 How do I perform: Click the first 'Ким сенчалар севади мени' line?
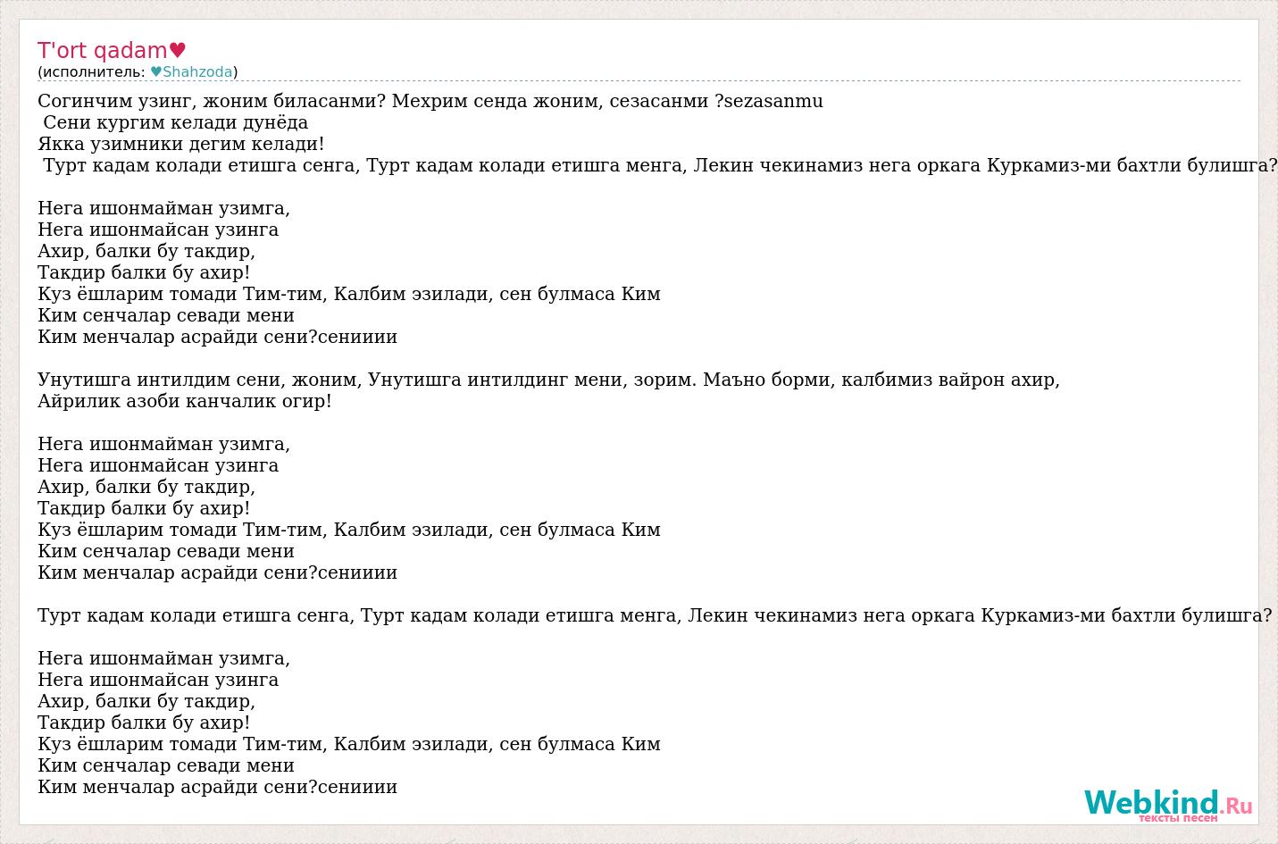(166, 315)
